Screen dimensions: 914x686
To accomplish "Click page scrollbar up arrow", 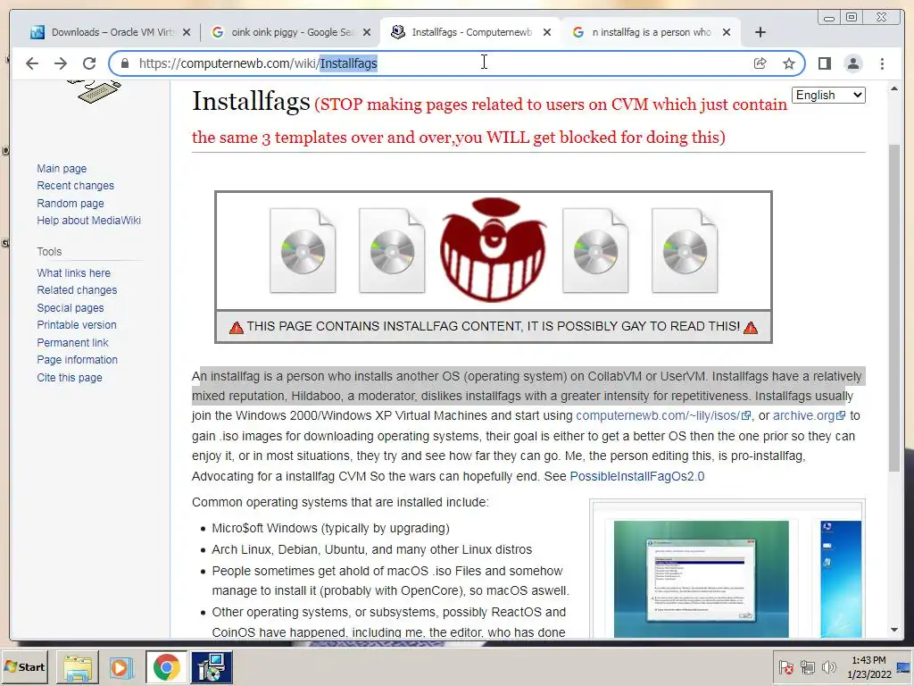I will tap(894, 88).
